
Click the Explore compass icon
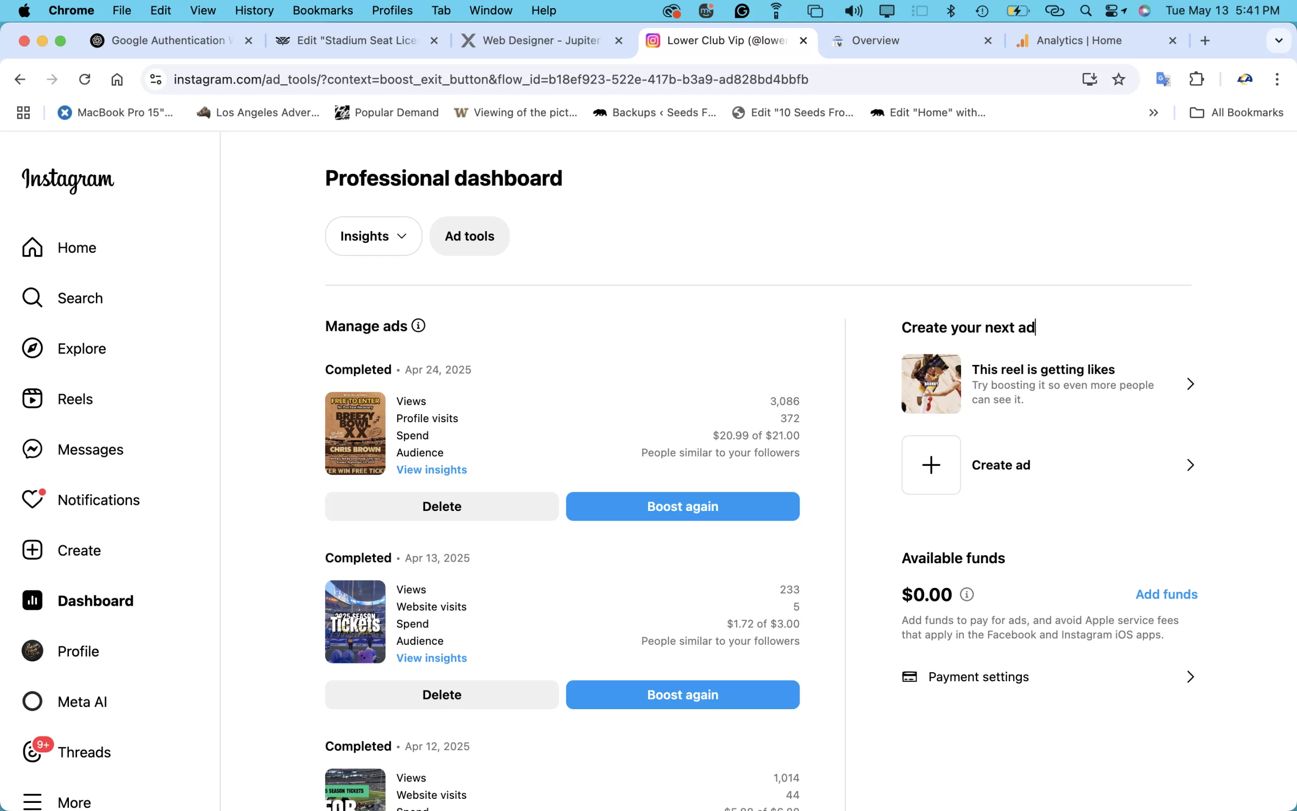[32, 348]
